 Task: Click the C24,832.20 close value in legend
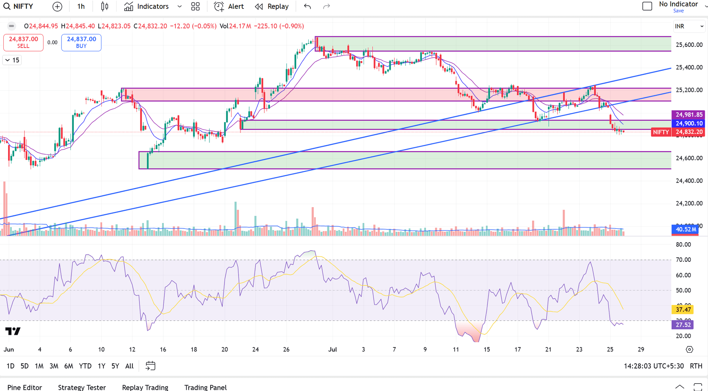pyautogui.click(x=150, y=26)
